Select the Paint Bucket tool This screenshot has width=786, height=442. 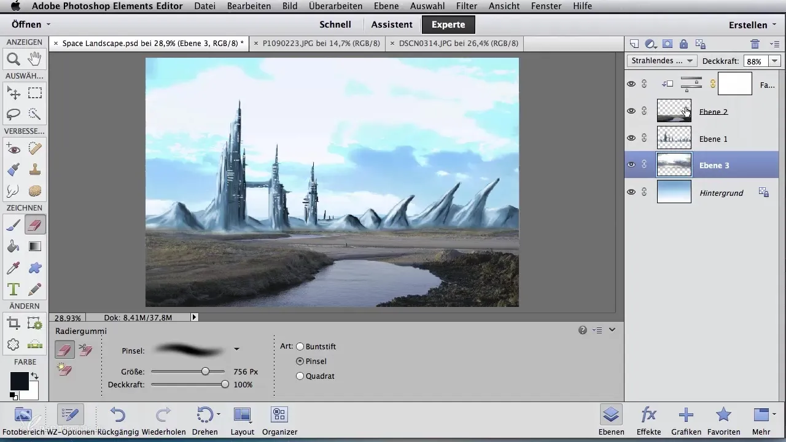pos(14,246)
